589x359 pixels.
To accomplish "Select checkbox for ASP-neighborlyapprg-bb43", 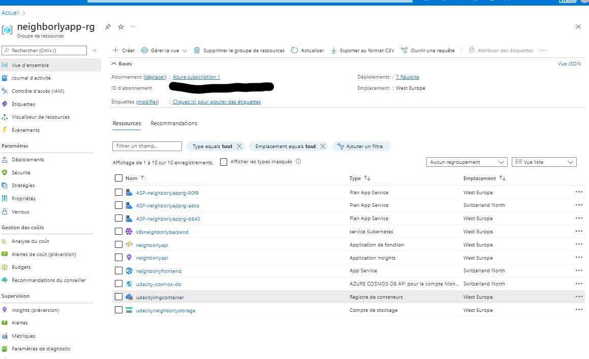I will pyautogui.click(x=118, y=218).
